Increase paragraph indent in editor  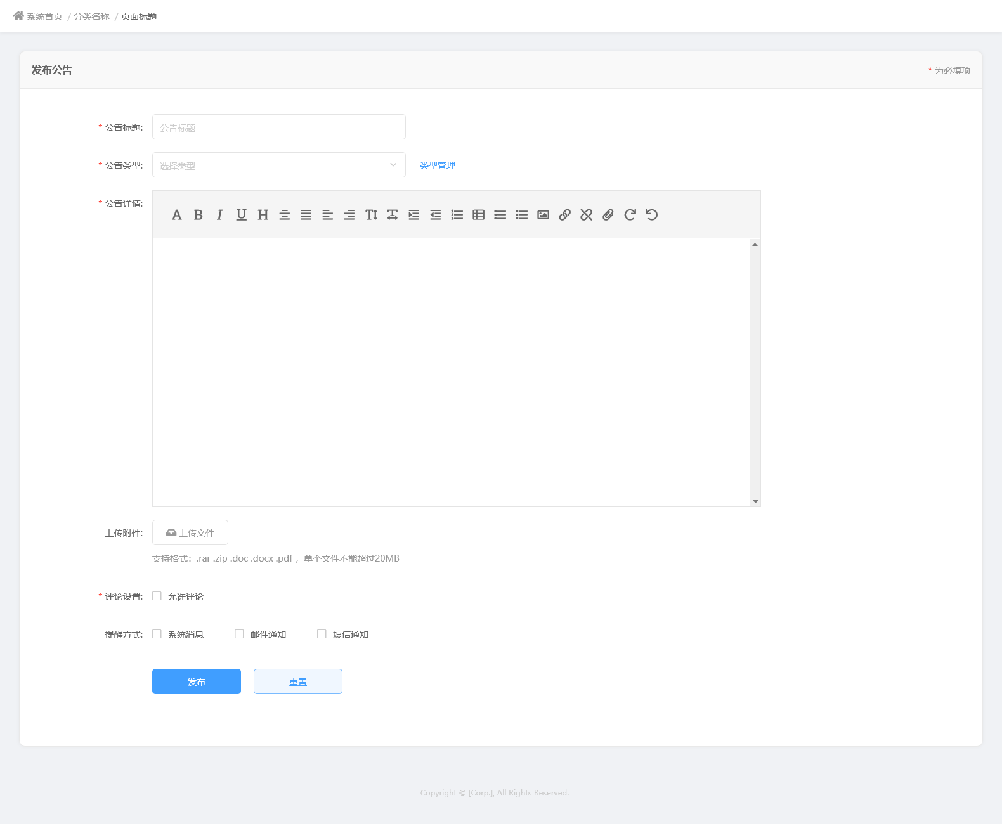[x=414, y=215]
